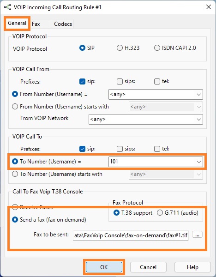Viewport: 216px width, 277px height.
Task: Select the H.323 protocol option
Action: (x=120, y=48)
